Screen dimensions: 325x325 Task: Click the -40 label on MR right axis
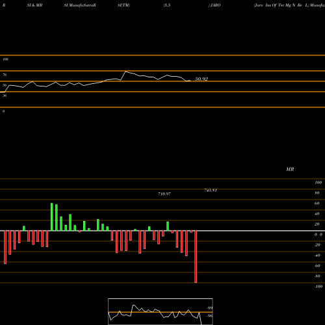[317, 255]
